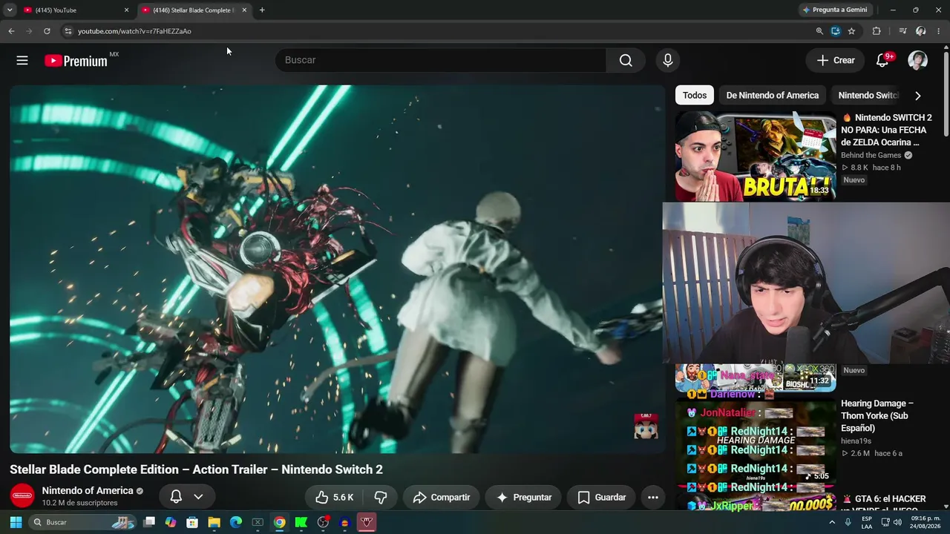Image resolution: width=950 pixels, height=534 pixels.
Task: Open the Windows Start menu
Action: point(16,522)
